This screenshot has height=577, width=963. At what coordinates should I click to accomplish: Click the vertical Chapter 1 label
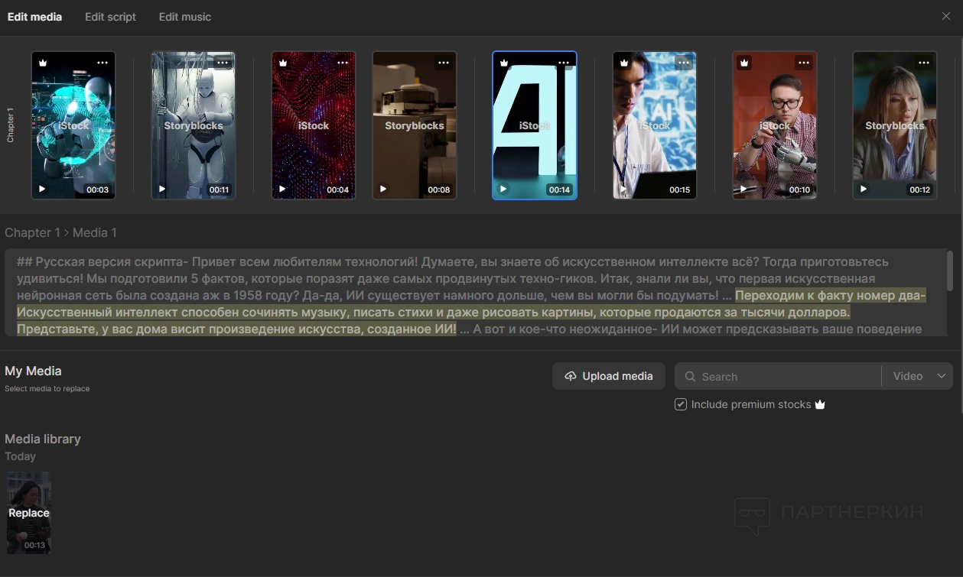point(11,125)
